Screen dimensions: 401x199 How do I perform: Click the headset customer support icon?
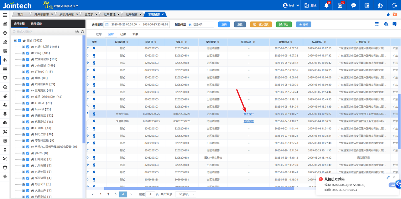[x=394, y=5]
